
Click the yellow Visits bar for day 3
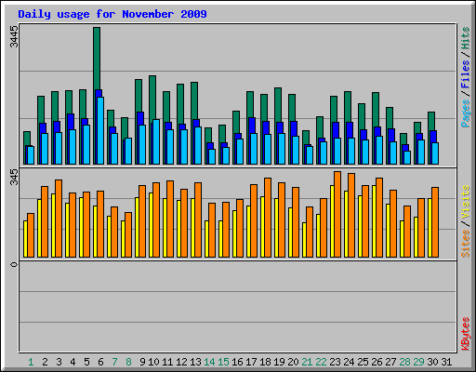point(53,225)
